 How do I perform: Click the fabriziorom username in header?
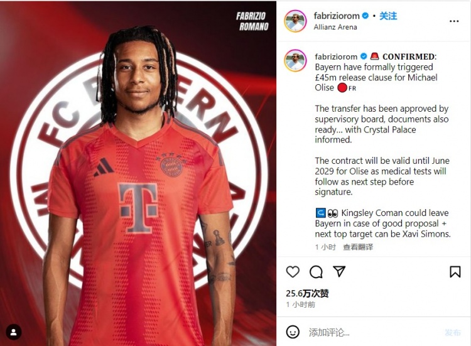[x=337, y=16]
